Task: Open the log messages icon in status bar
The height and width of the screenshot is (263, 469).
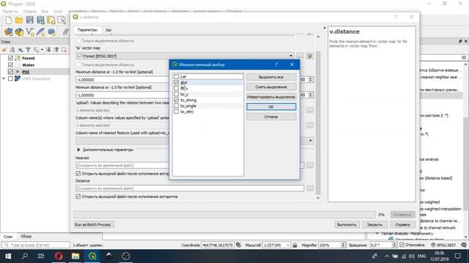Action: (x=464, y=245)
